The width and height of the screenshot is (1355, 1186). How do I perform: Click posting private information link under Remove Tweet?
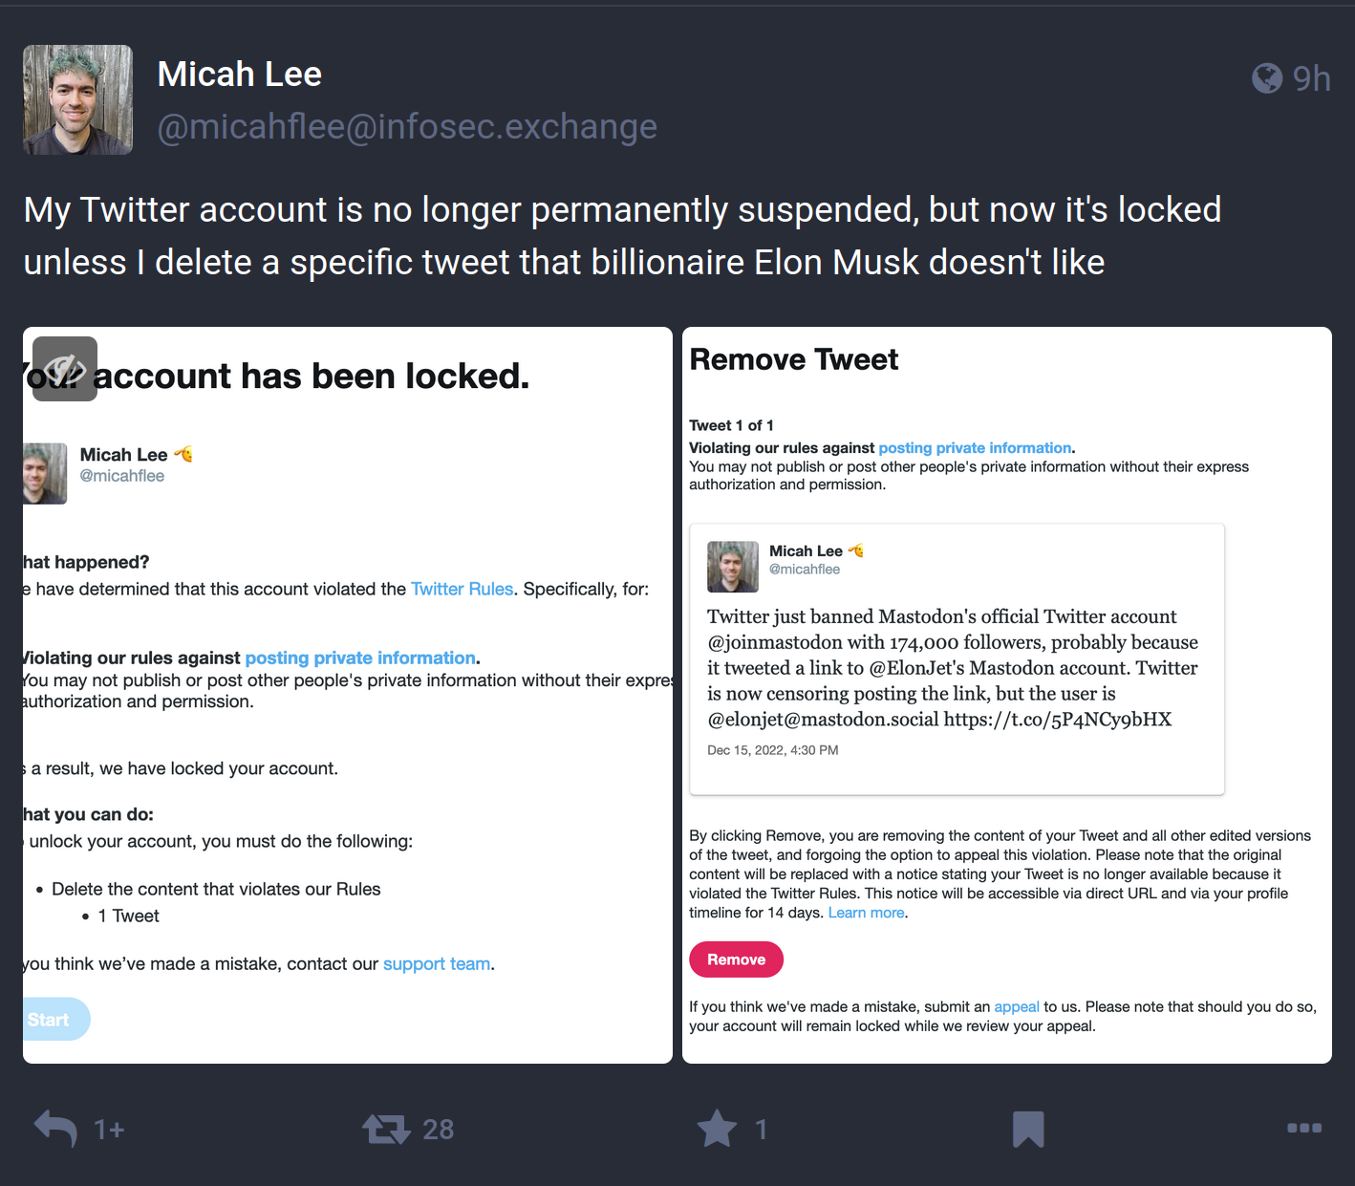click(975, 448)
